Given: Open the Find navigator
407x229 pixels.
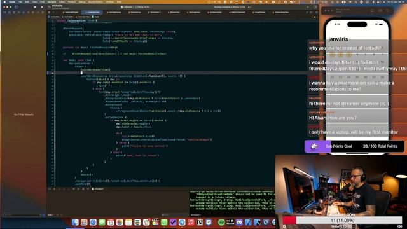Looking at the screenshot, I should coord(18,12).
